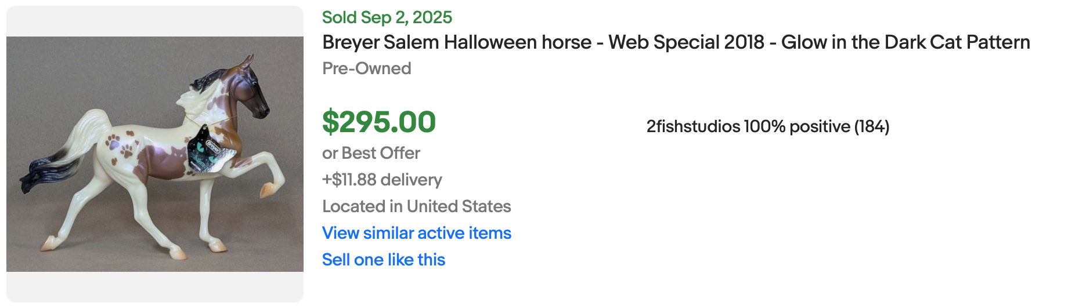Image resolution: width=1068 pixels, height=306 pixels.
Task: Open View similar active items
Action: pyautogui.click(x=416, y=233)
